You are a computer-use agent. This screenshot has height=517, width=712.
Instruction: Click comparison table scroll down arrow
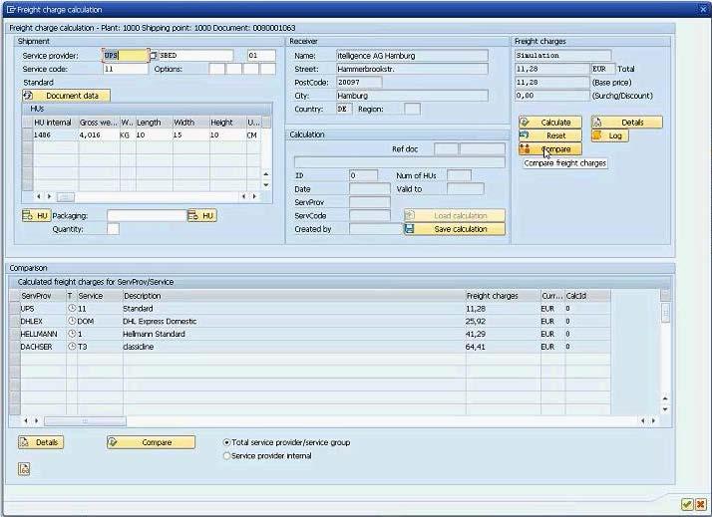click(x=665, y=409)
